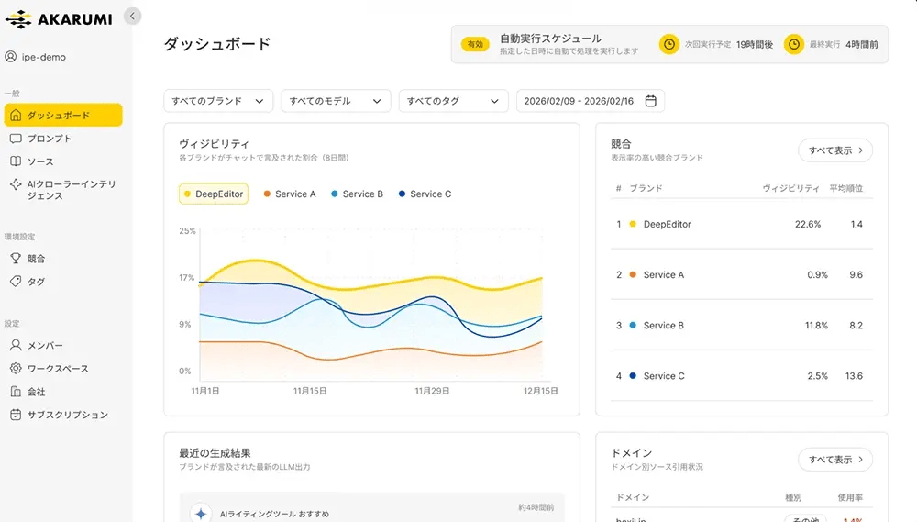Expand the すべてのモデル dropdown
The height and width of the screenshot is (522, 917).
(336, 101)
